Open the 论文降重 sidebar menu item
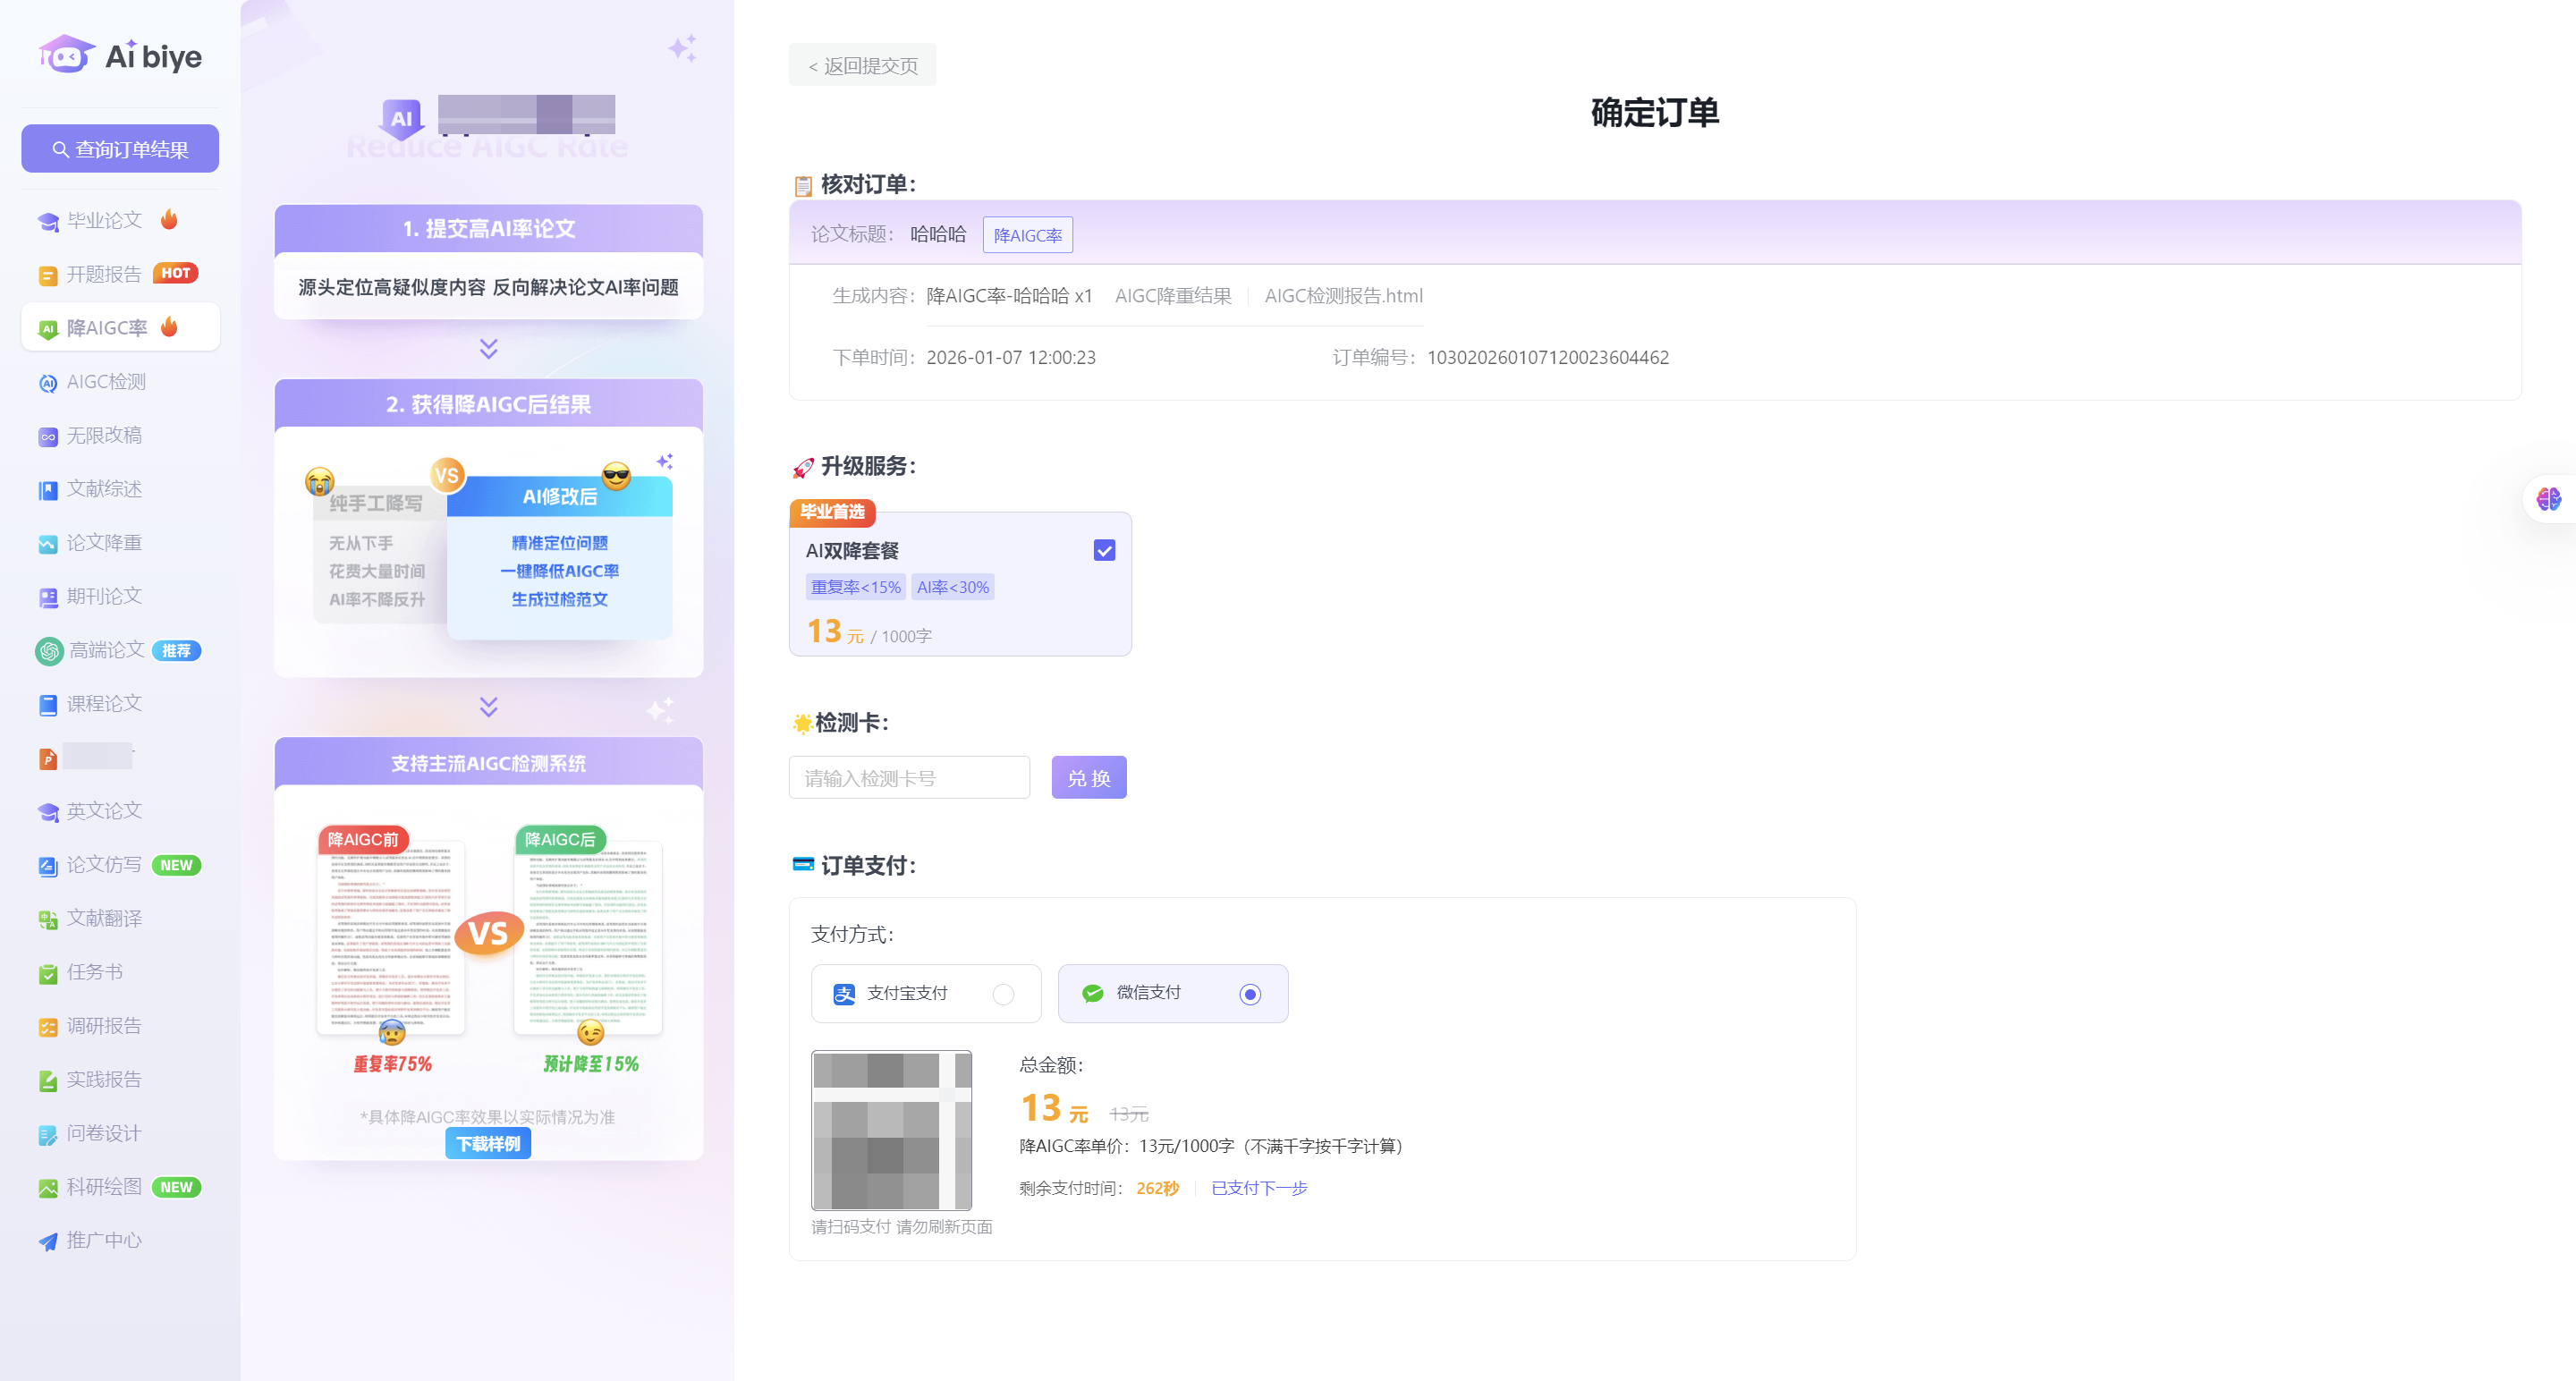 click(104, 543)
